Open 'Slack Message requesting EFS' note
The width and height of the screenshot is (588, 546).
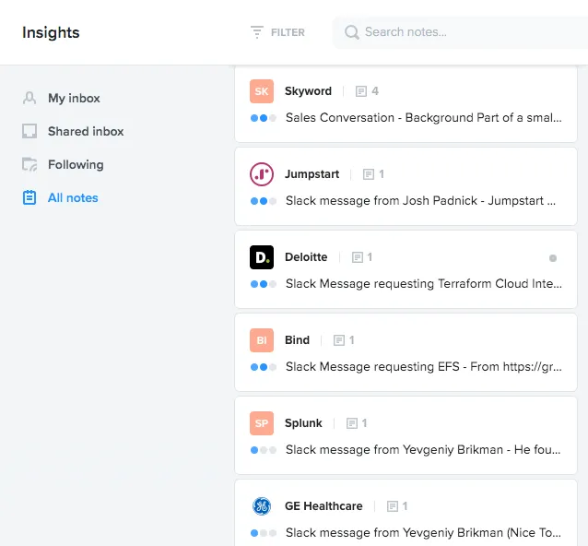[424, 367]
